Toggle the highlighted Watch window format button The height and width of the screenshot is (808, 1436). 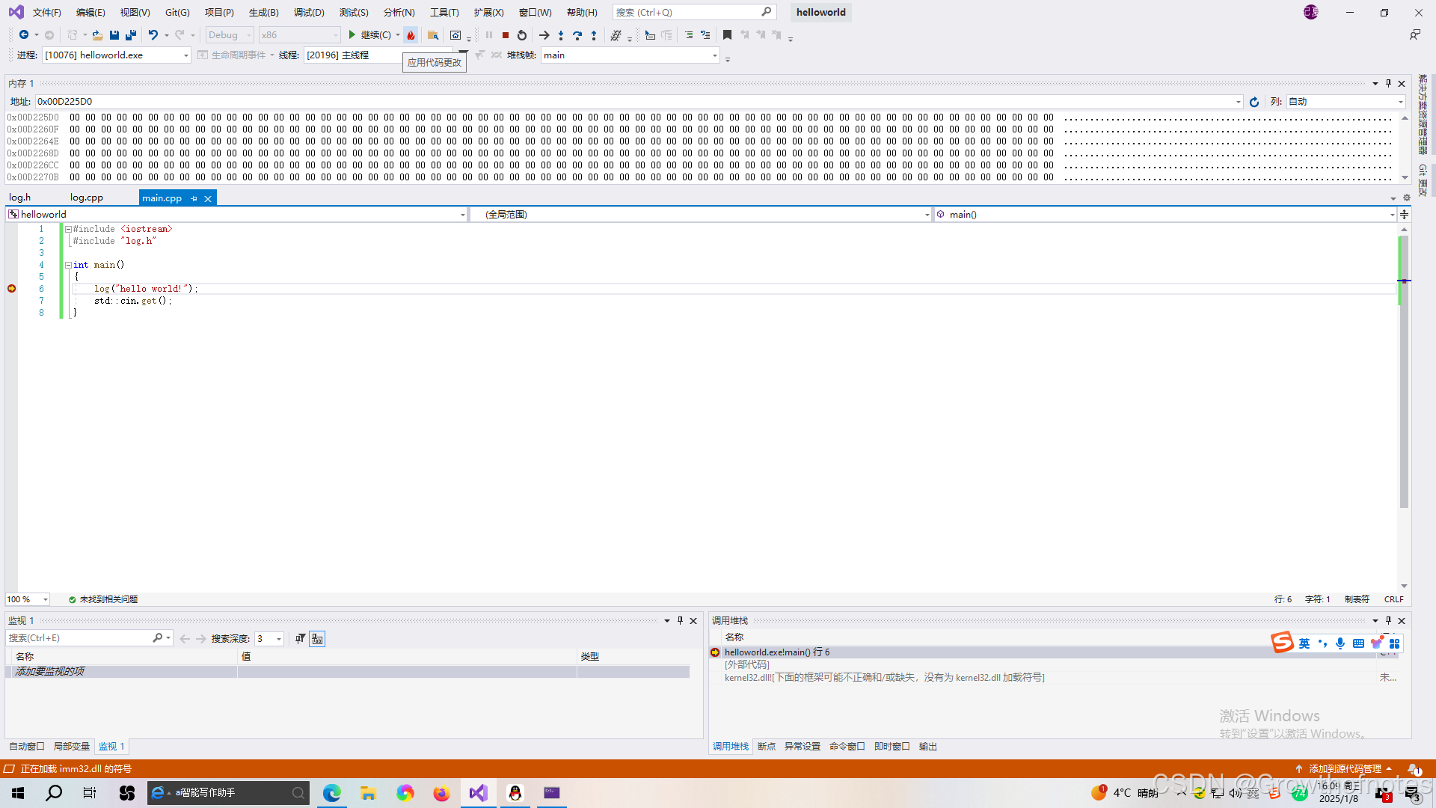317,639
